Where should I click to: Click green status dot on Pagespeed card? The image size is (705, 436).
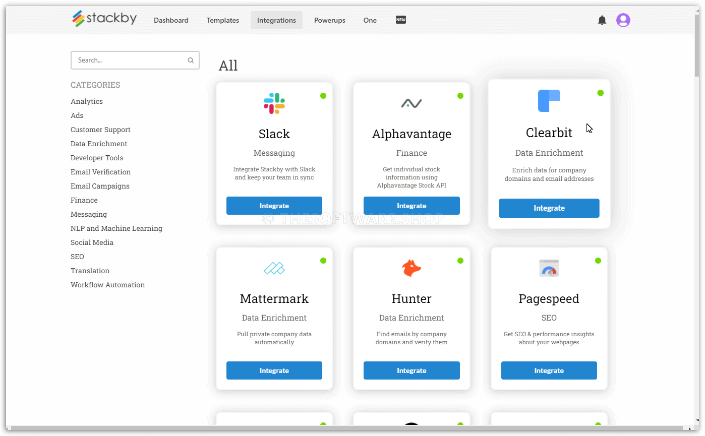click(x=598, y=261)
